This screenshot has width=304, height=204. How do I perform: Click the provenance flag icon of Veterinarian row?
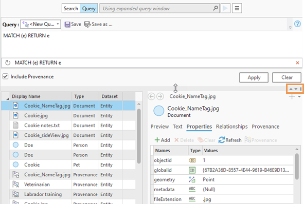(16, 185)
